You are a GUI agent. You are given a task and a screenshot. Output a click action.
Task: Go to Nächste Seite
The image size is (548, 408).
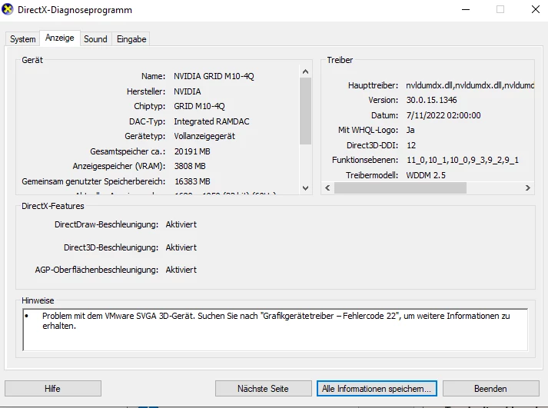tap(263, 389)
